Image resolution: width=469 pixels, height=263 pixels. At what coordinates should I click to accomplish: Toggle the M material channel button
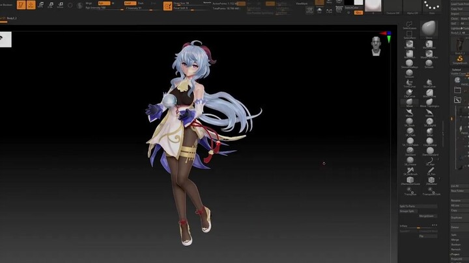pyautogui.click(x=113, y=3)
